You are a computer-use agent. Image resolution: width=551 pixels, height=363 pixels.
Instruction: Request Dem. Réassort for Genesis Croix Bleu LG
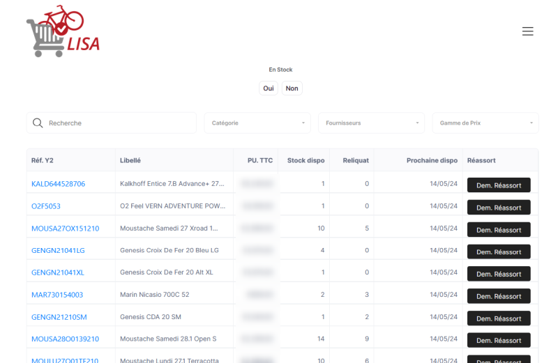(x=499, y=252)
